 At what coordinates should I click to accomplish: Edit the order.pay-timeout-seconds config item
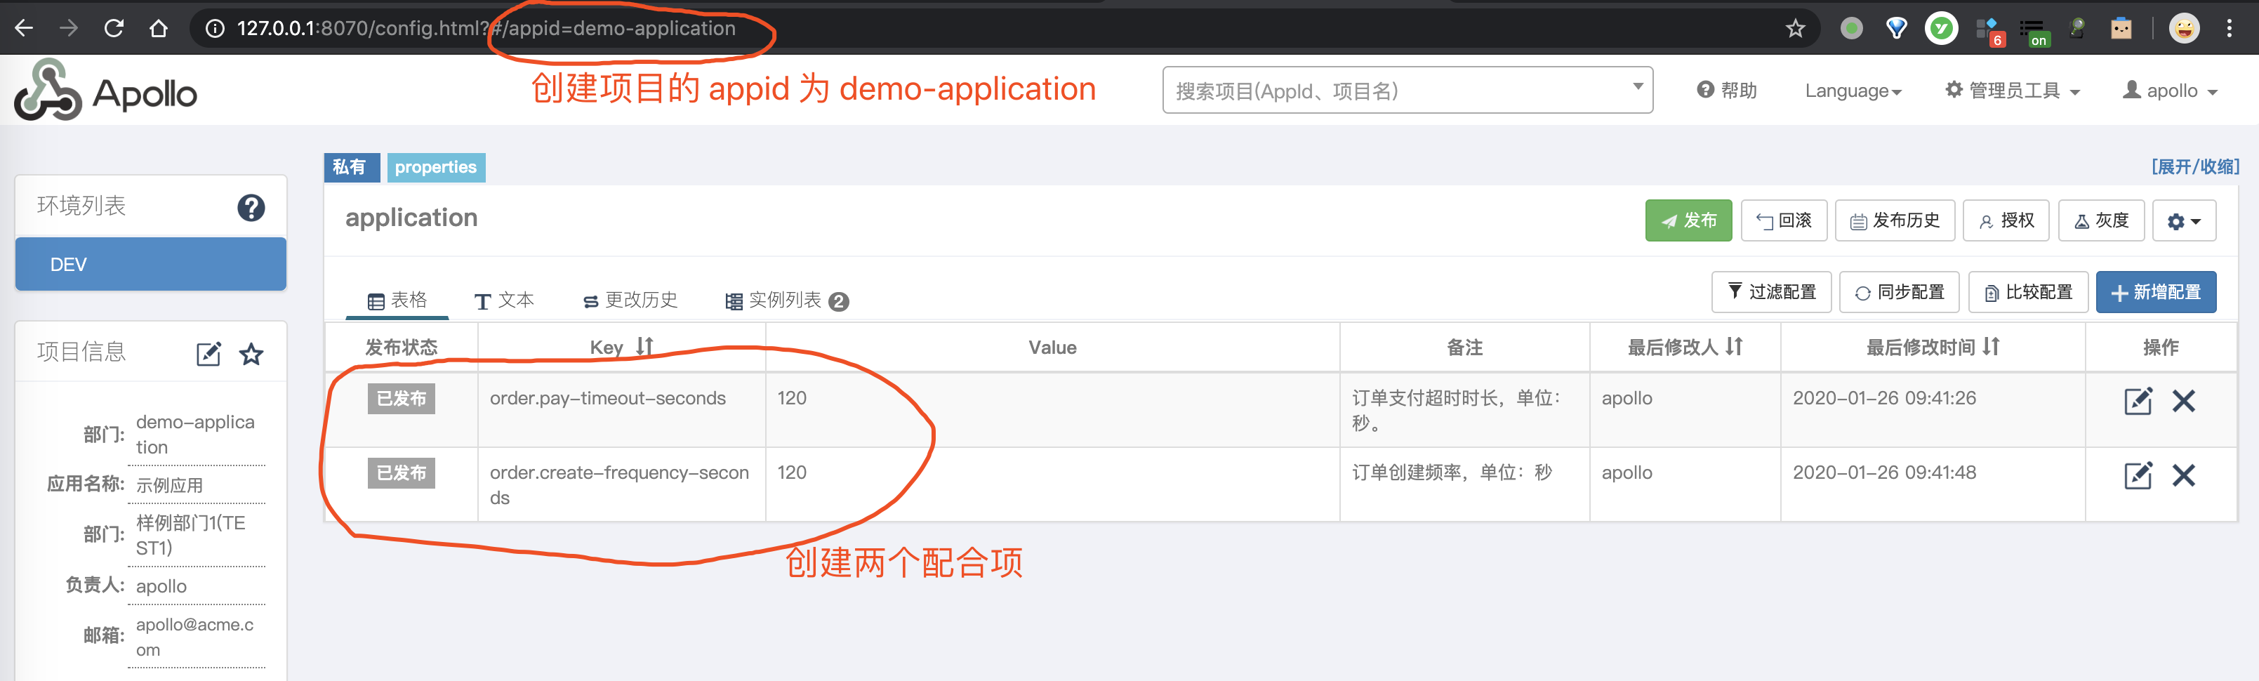click(x=2138, y=401)
